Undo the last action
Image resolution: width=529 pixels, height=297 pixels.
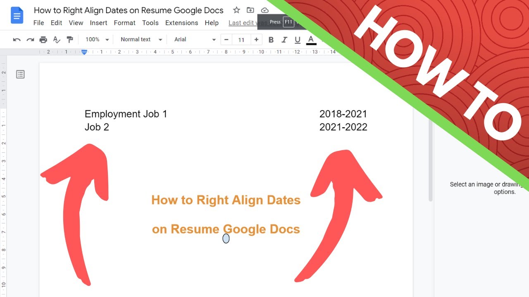(x=17, y=40)
